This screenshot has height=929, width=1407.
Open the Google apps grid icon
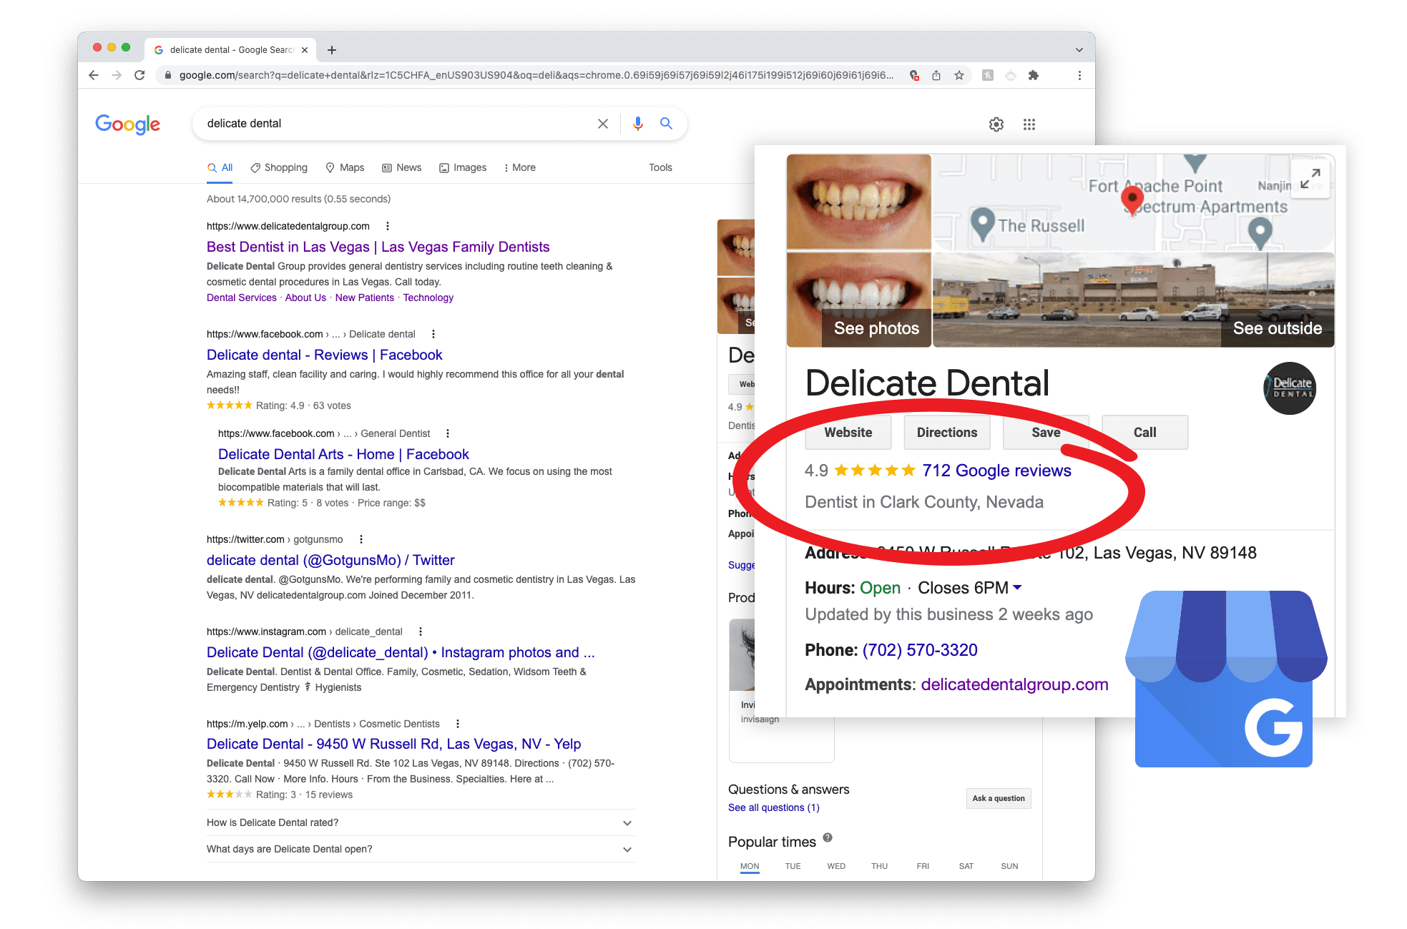click(x=1029, y=124)
